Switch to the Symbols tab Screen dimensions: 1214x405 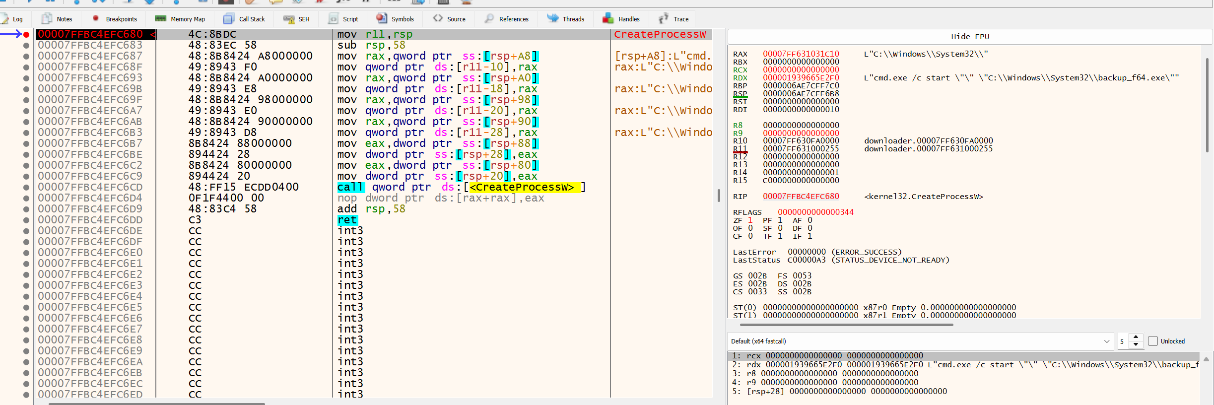(x=395, y=19)
